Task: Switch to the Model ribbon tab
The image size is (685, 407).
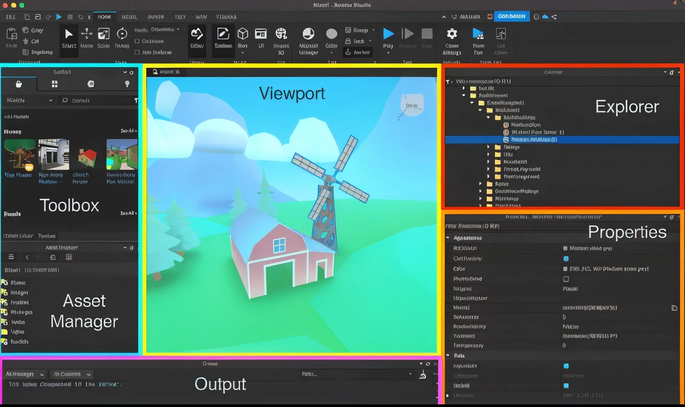Action: coord(129,17)
